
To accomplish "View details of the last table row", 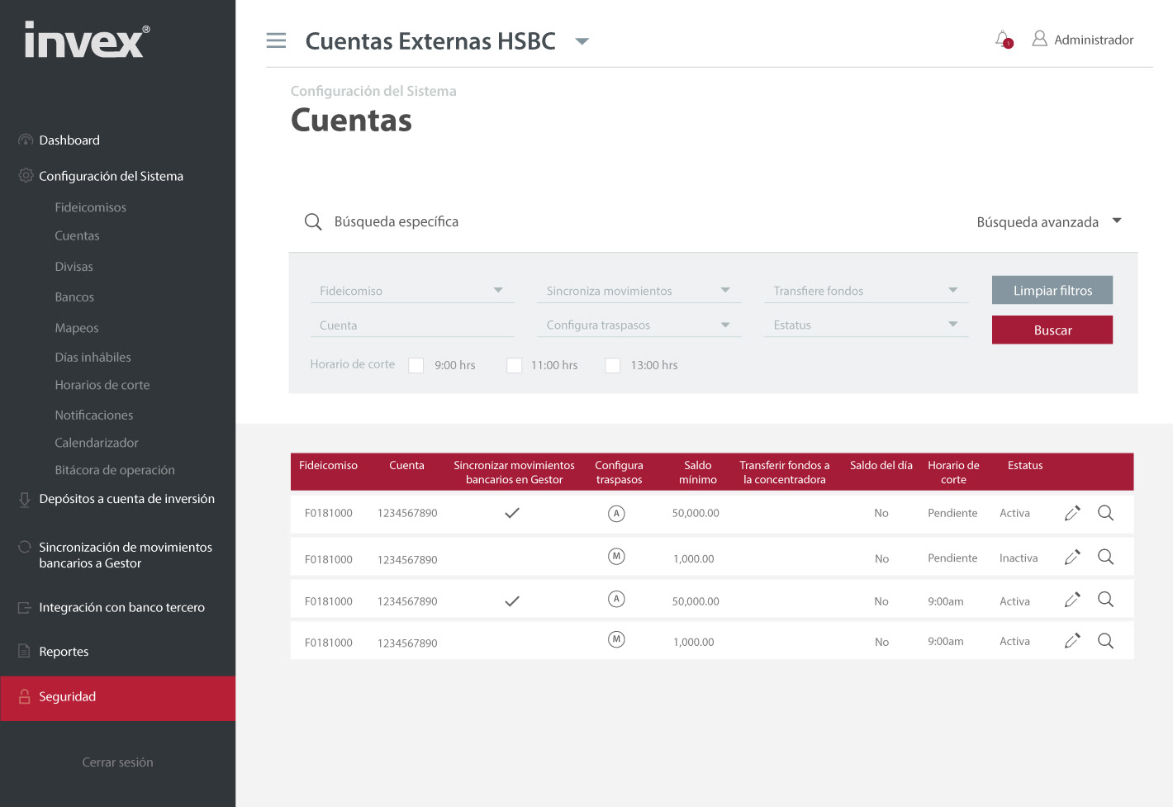I will click(1105, 641).
